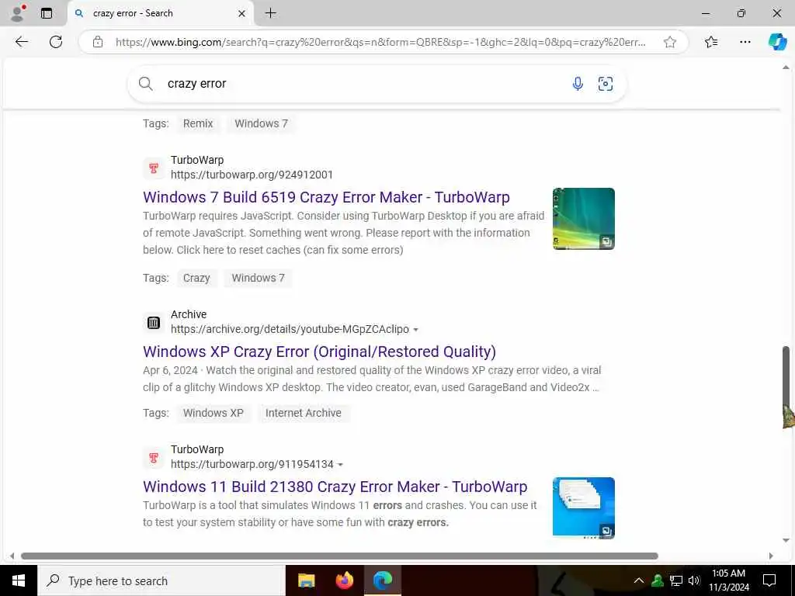This screenshot has width=795, height=596.
Task: Open the Edge profile icon
Action: point(18,13)
